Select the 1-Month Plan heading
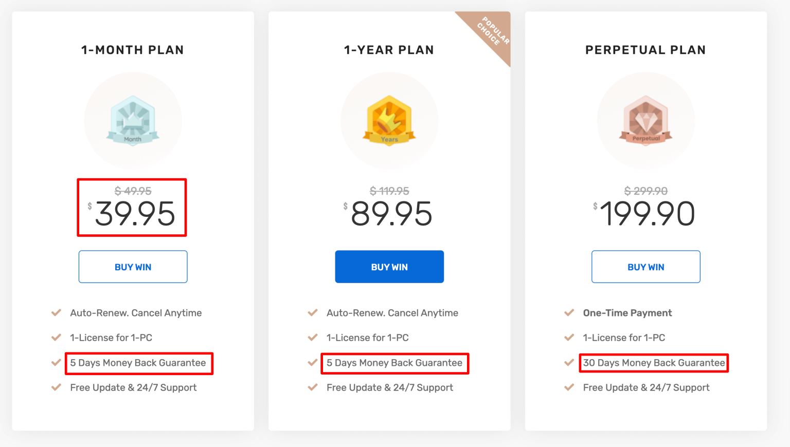This screenshot has height=447, width=790. pyautogui.click(x=133, y=50)
